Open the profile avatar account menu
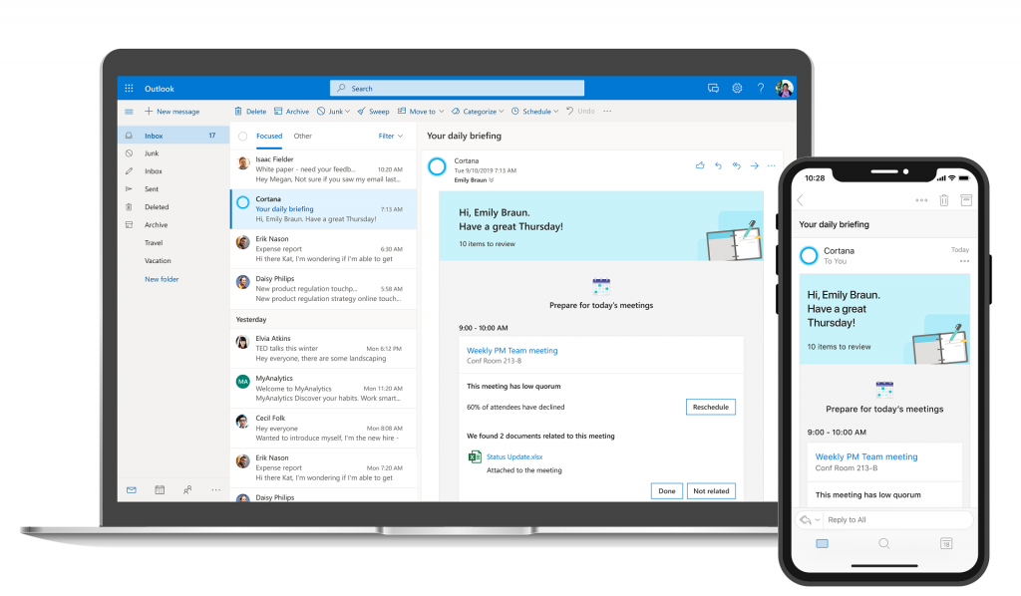Viewport: 1021px width, 596px height. click(x=785, y=88)
